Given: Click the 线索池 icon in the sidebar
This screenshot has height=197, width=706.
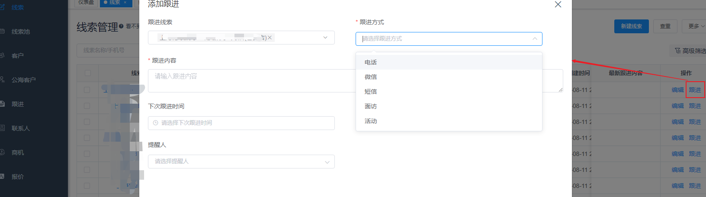Looking at the screenshot, I should tap(2, 32).
